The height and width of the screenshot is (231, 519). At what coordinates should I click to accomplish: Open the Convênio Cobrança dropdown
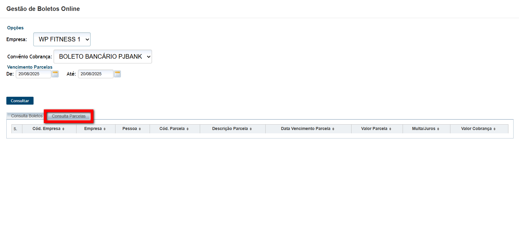(103, 57)
